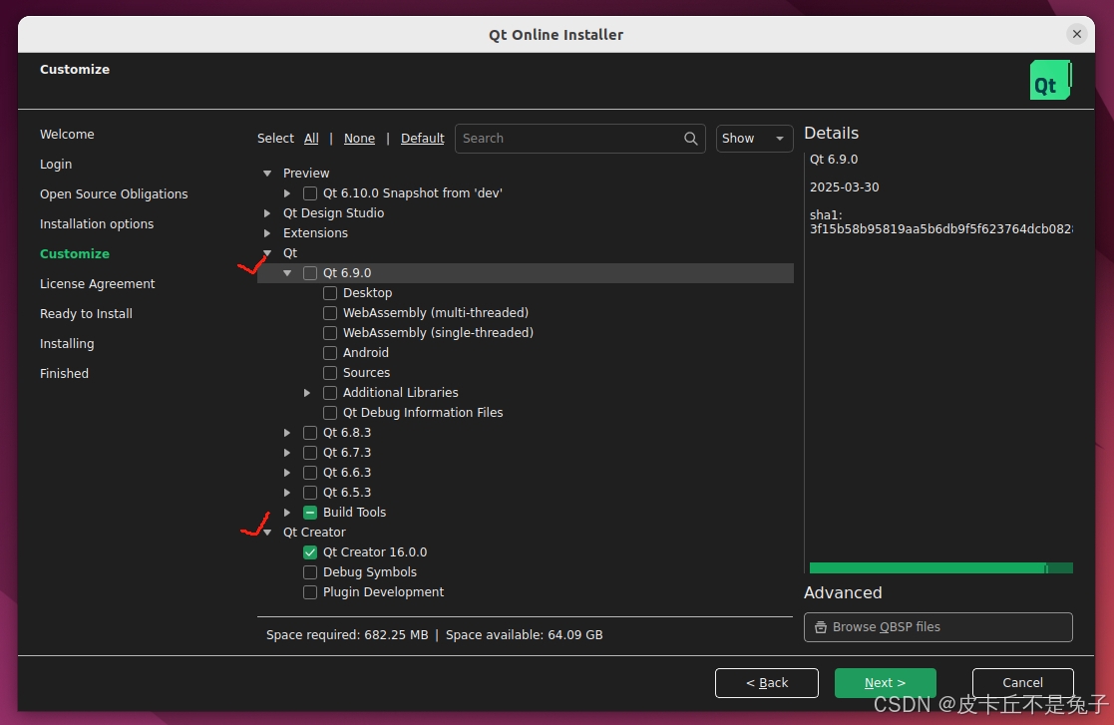
Task: Check WebAssembly (single-threaded) checkbox
Action: (x=330, y=332)
